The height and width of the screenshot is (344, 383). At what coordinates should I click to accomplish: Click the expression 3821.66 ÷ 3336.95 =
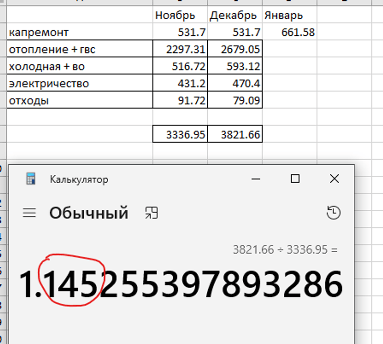tap(285, 249)
